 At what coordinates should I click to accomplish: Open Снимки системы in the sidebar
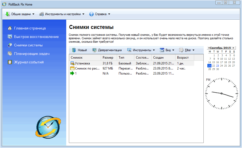[28, 45]
